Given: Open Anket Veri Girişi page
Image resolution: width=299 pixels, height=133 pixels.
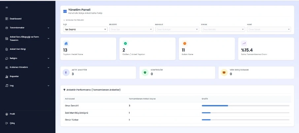Looking at the screenshot, I should point(17,49).
